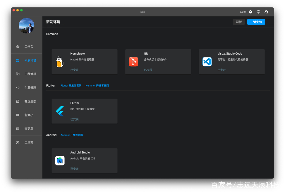Click the user avatar photo
The image size is (285, 193).
coord(27,26)
